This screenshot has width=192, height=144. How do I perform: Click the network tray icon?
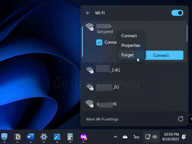point(148,137)
